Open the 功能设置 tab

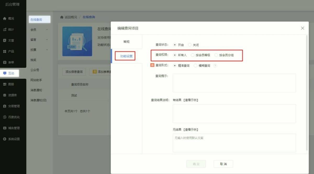(126, 56)
